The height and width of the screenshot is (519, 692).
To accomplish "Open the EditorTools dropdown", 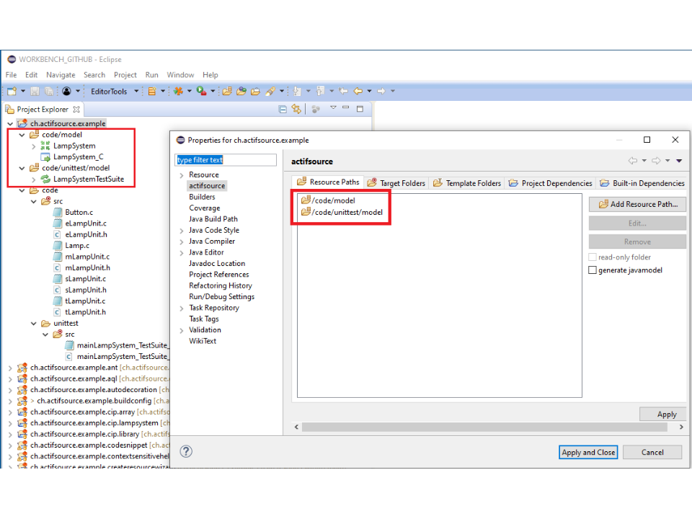I will click(135, 92).
